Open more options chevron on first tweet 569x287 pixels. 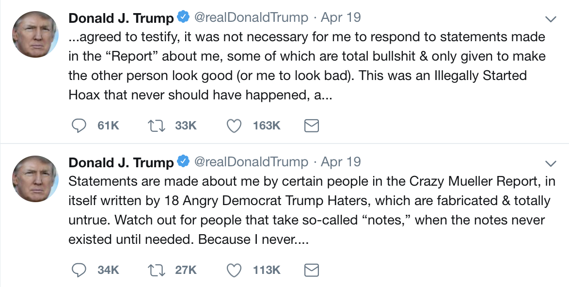[x=551, y=19]
